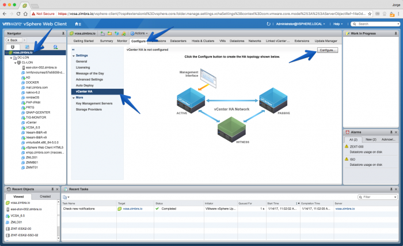Open the Hosts and Clusters navigator icon
This screenshot has width=403, height=246.
pos(12,47)
